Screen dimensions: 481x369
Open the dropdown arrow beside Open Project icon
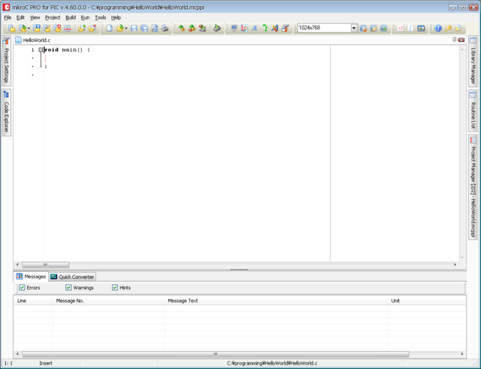click(29, 29)
